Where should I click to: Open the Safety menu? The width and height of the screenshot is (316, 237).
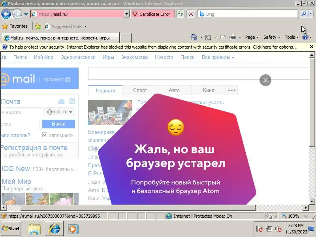(271, 37)
